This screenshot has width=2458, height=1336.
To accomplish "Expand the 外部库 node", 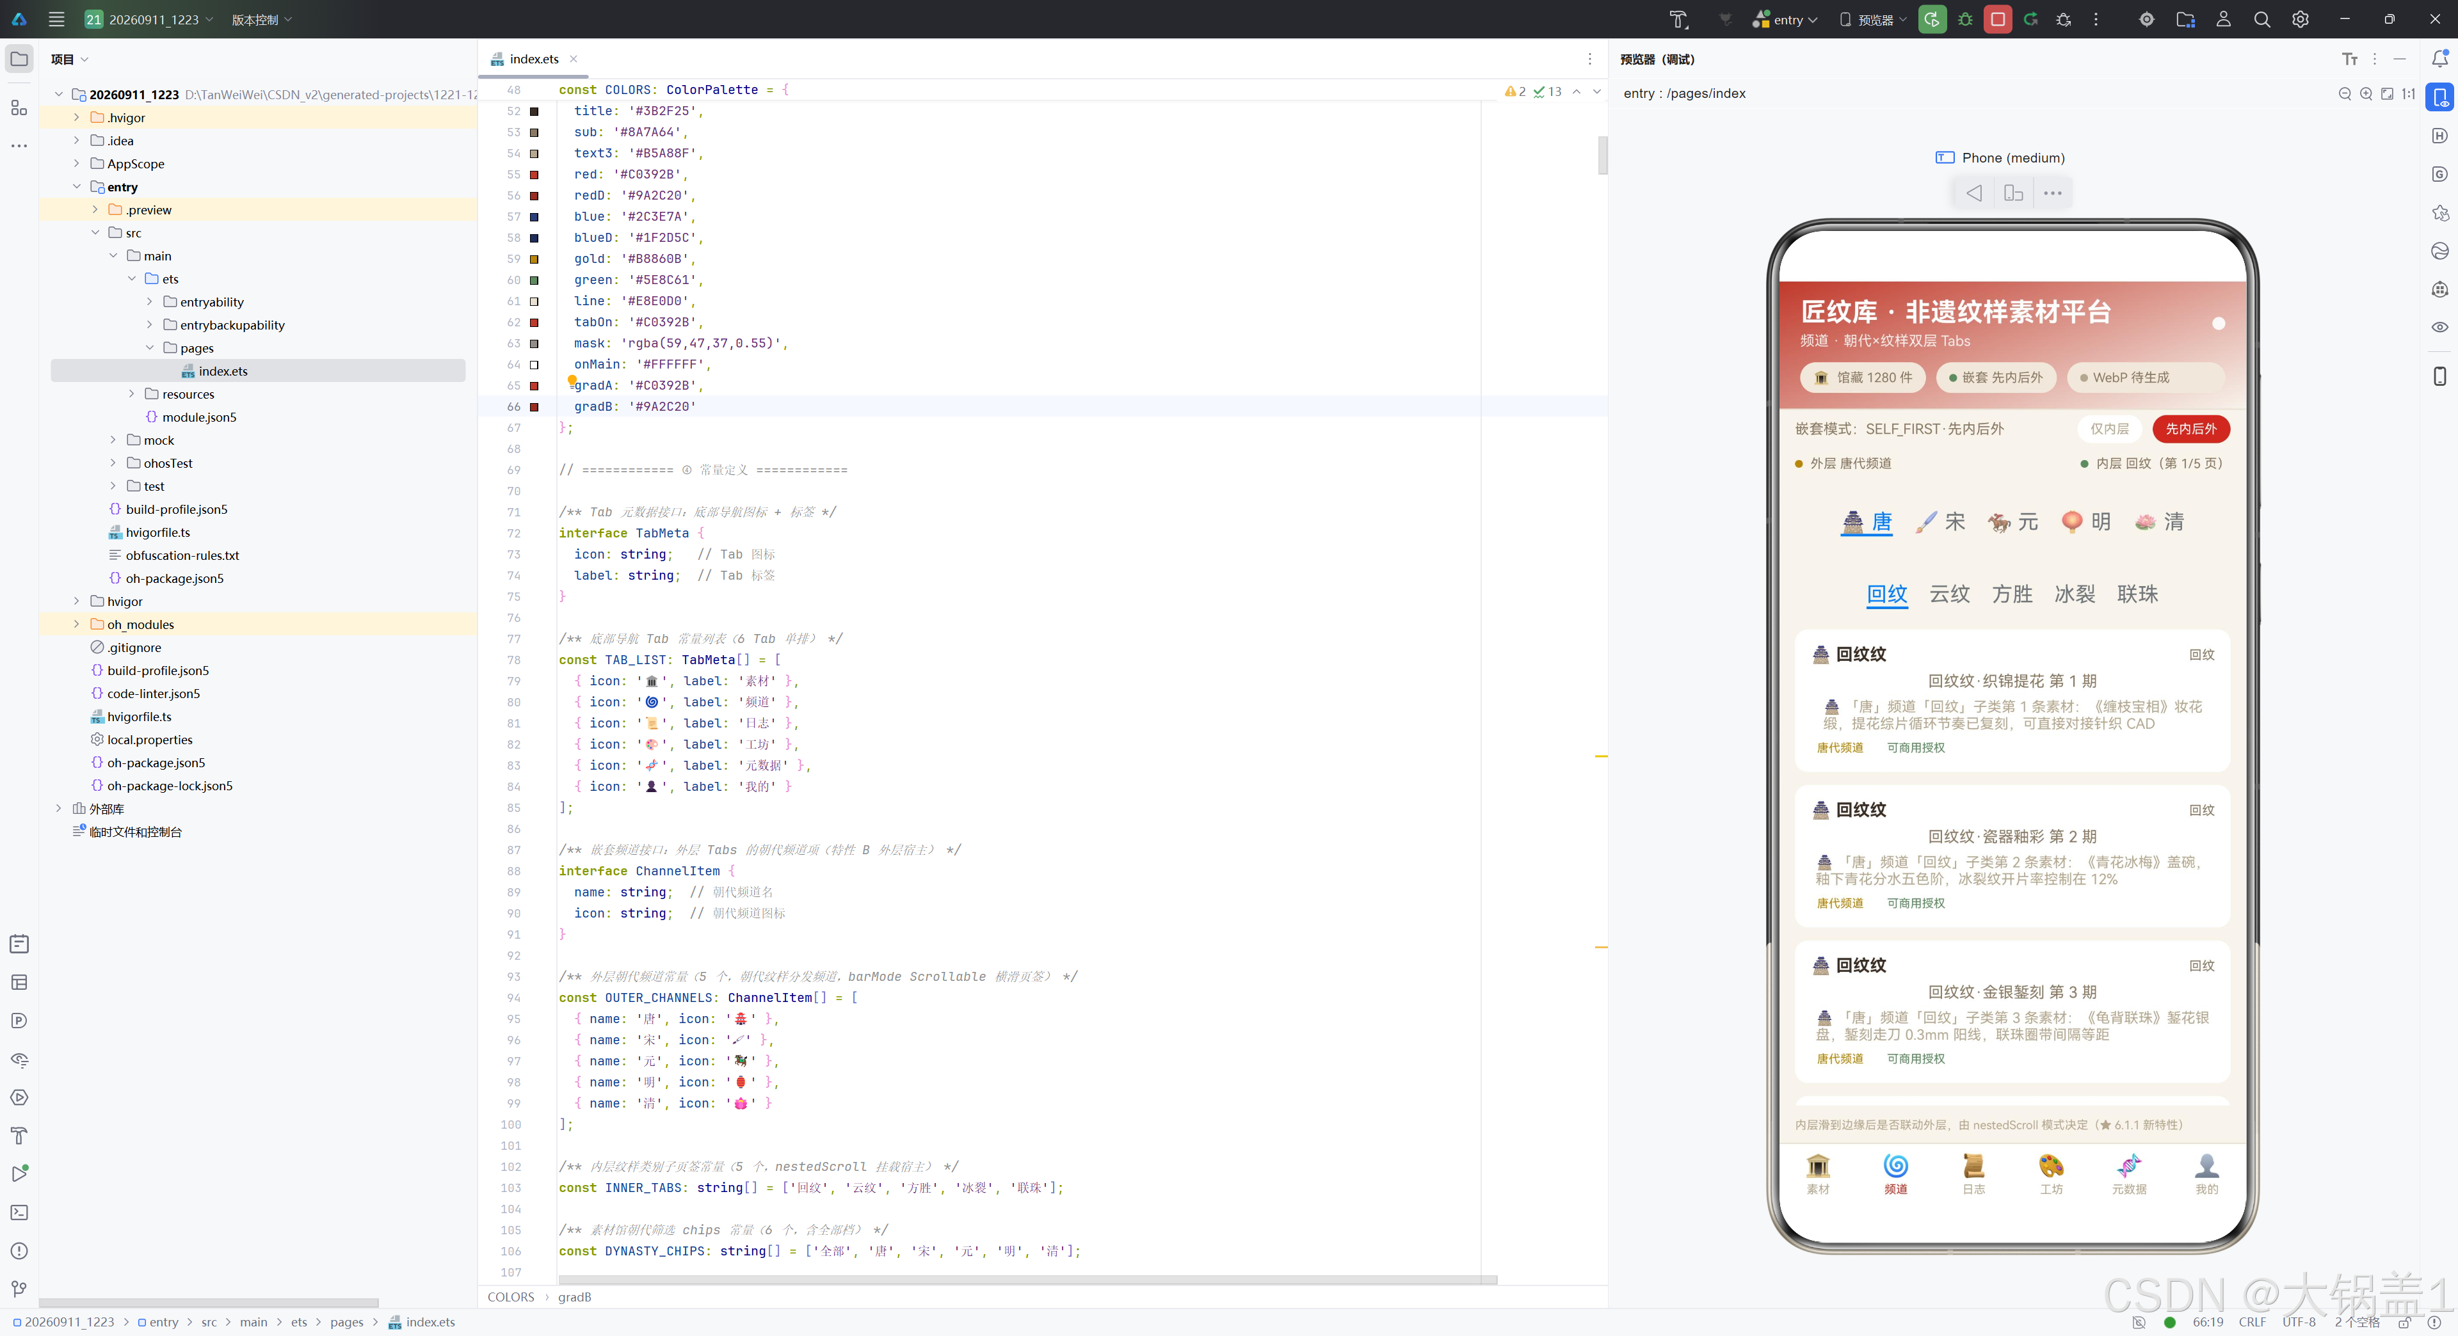I will 58,809.
